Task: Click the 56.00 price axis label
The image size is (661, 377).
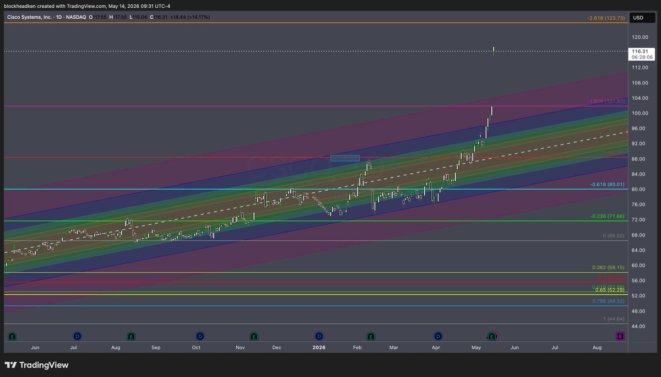Action: 639,281
